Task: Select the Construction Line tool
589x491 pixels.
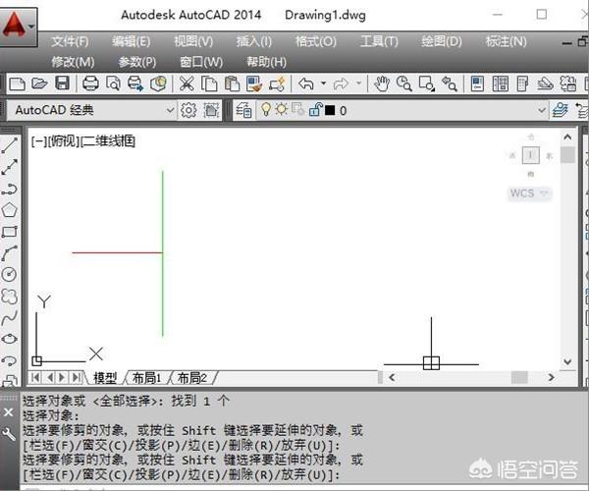Action: click(10, 167)
